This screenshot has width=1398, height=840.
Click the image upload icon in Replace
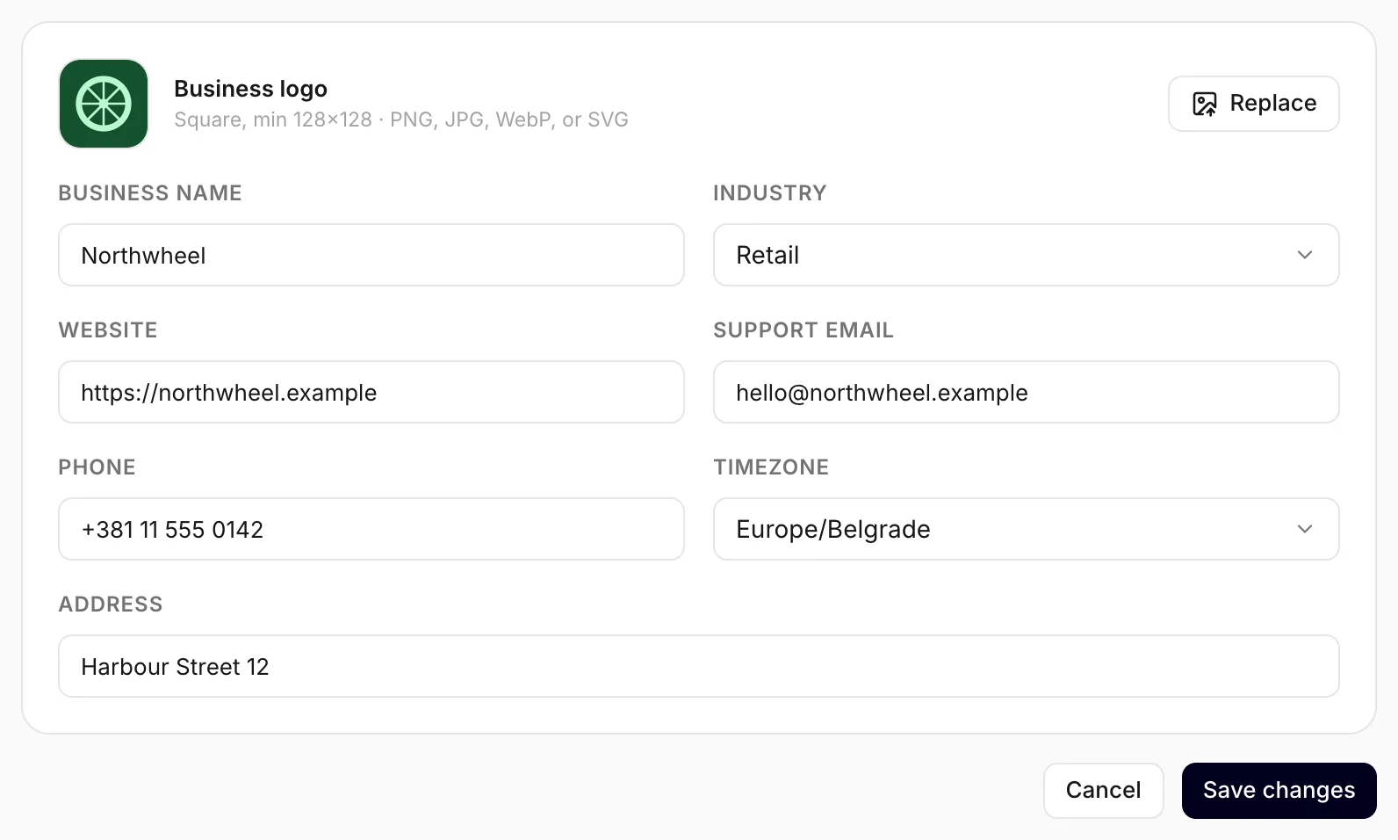coord(1205,104)
